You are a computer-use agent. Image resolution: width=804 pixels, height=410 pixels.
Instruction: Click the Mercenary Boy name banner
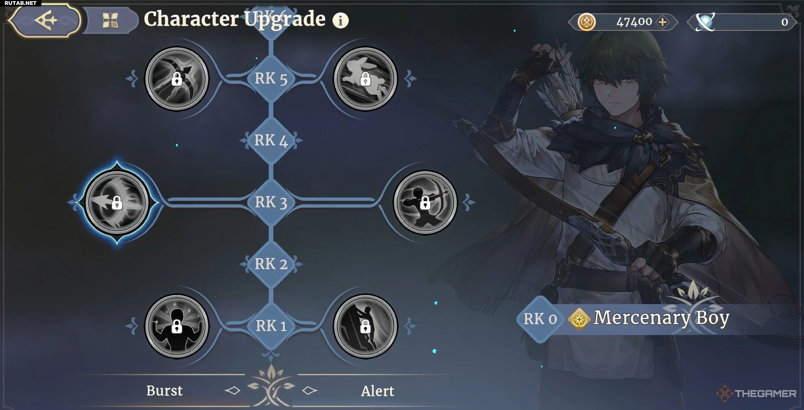[x=661, y=319]
